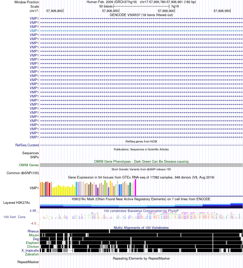Open the Common dbSNP(155) track label
Screen dimensions: 243x268
[23, 173]
